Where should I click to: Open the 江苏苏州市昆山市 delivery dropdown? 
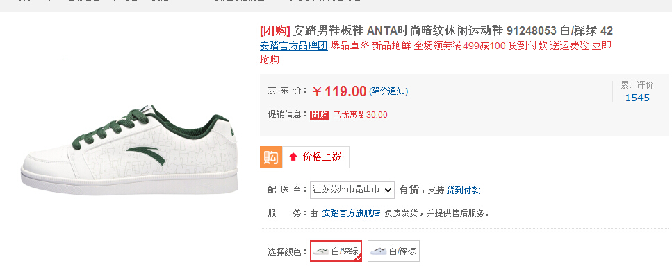[x=352, y=190]
